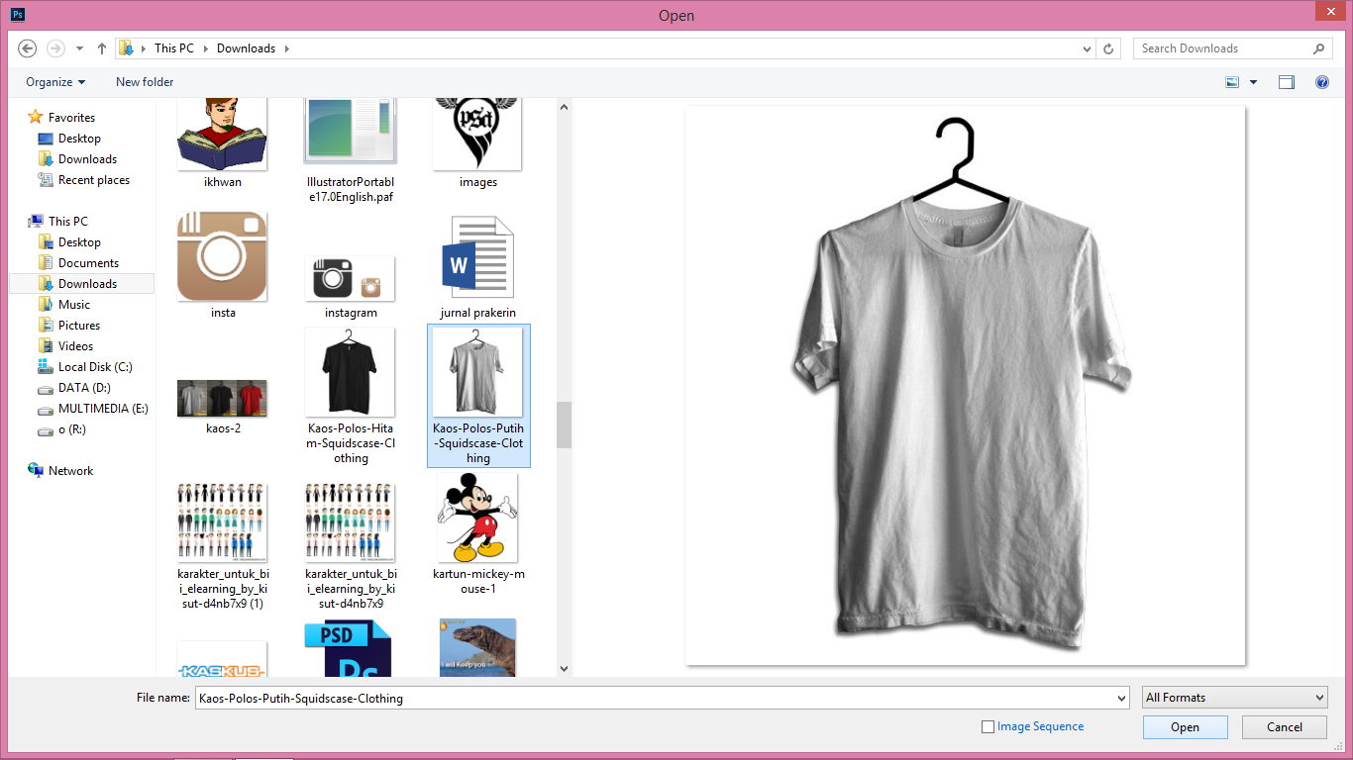Screen dimensions: 1353x760
Task: Click This PC in address bar
Action: 173,47
